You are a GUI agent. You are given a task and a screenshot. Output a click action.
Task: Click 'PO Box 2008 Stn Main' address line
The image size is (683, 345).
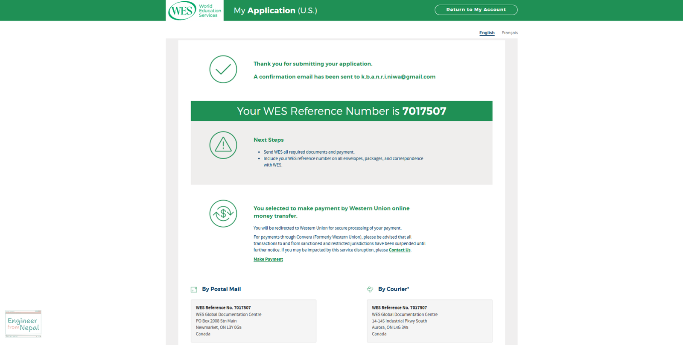(x=216, y=321)
